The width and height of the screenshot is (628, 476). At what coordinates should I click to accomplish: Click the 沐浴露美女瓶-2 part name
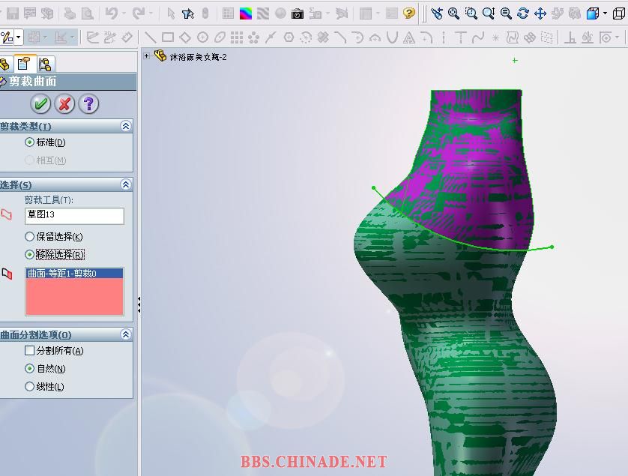click(199, 57)
